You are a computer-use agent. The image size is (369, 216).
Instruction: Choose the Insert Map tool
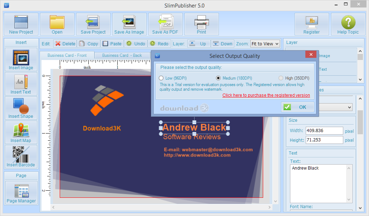point(21,132)
